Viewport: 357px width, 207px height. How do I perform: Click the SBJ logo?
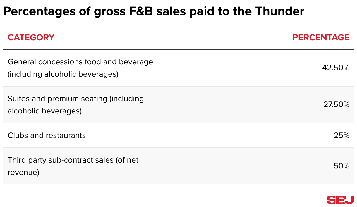[340, 200]
